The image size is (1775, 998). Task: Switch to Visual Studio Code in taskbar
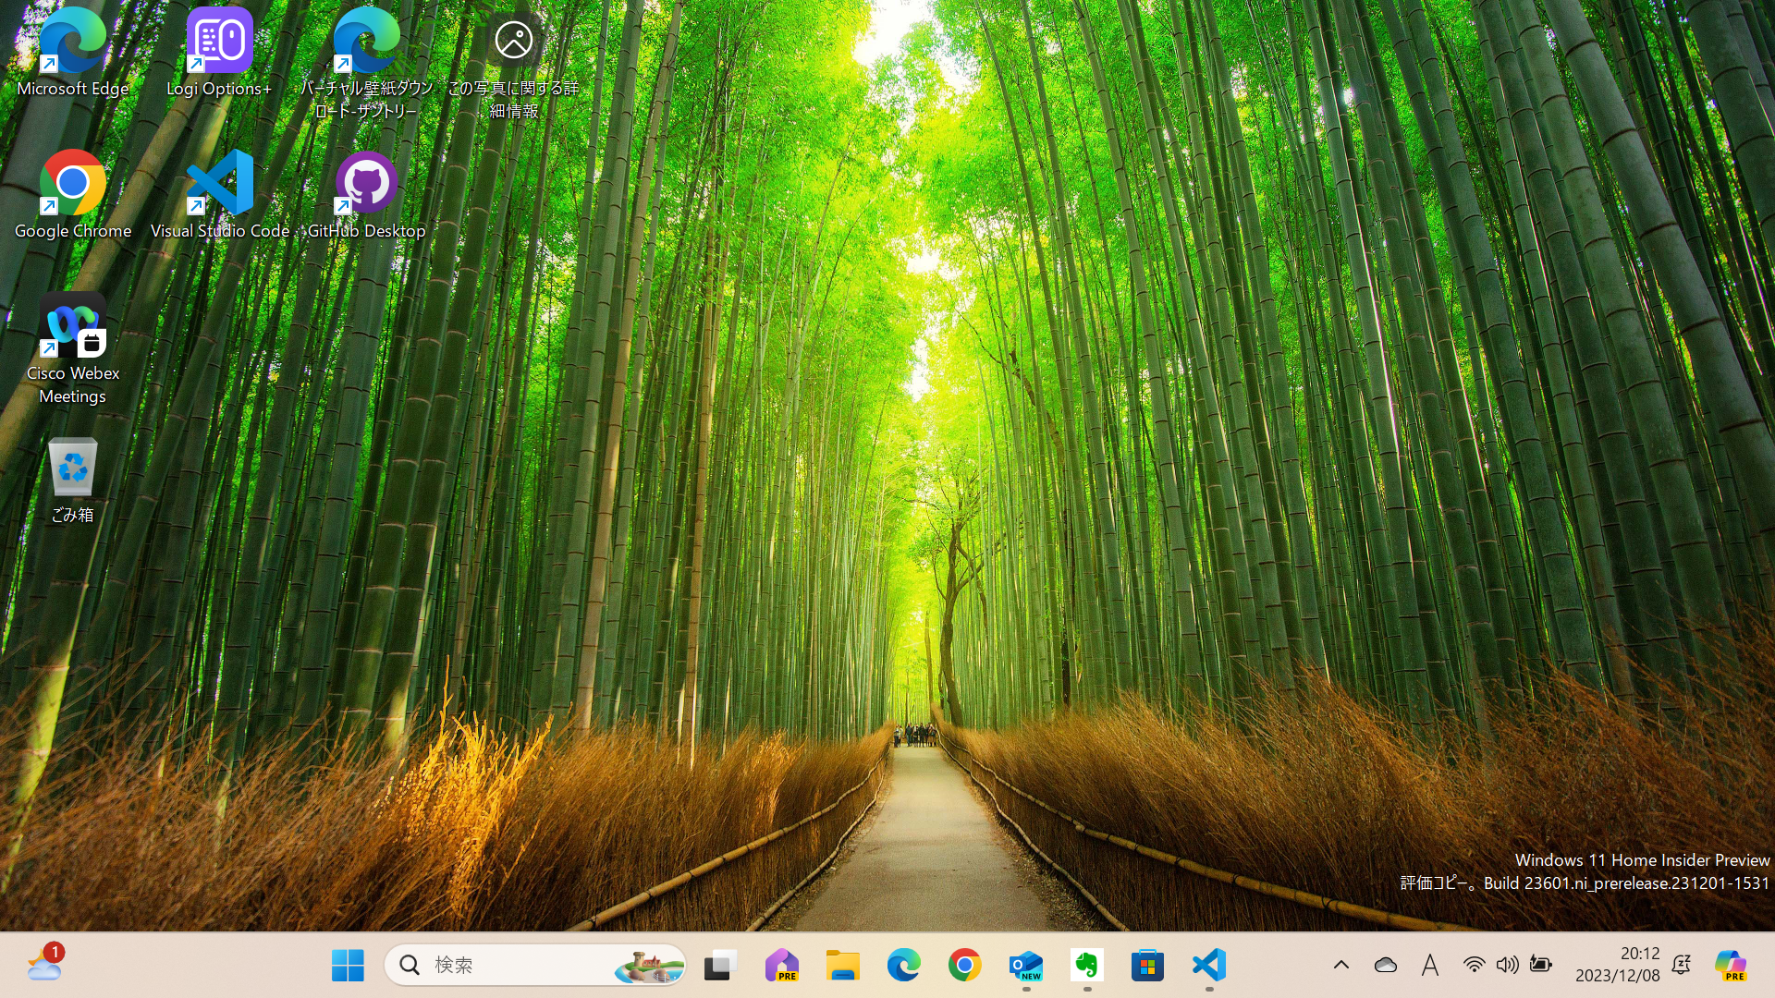1208,966
